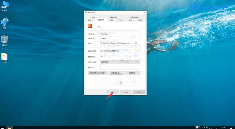The width and height of the screenshot is (235, 129).
Task: Click 打开文件所在的位置(F) button
Action: 98,73
